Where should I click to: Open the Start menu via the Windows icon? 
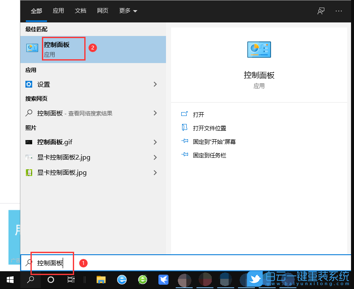click(x=9, y=280)
